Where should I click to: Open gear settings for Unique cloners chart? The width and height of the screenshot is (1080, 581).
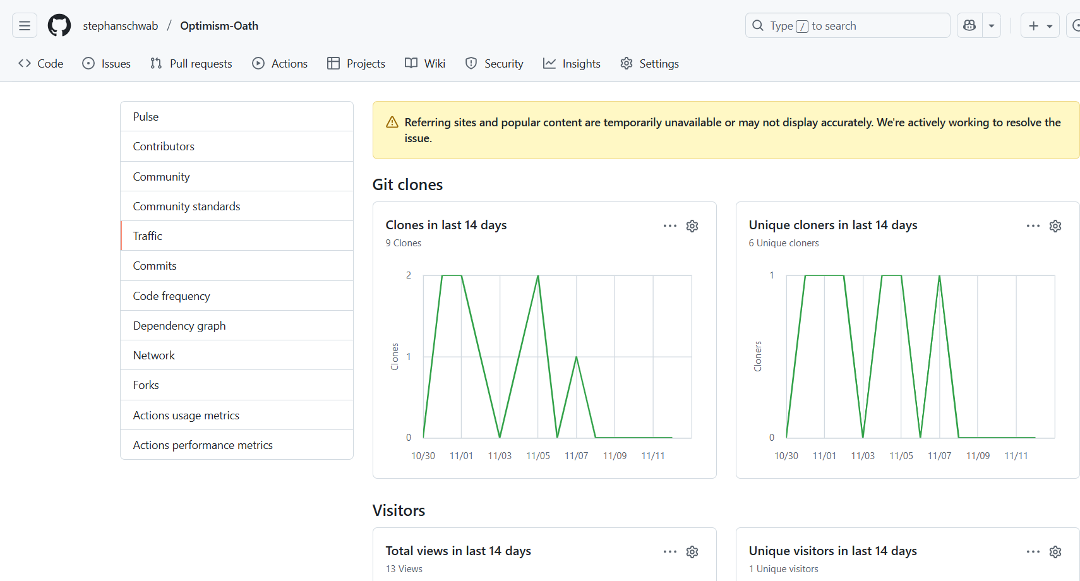click(1055, 226)
